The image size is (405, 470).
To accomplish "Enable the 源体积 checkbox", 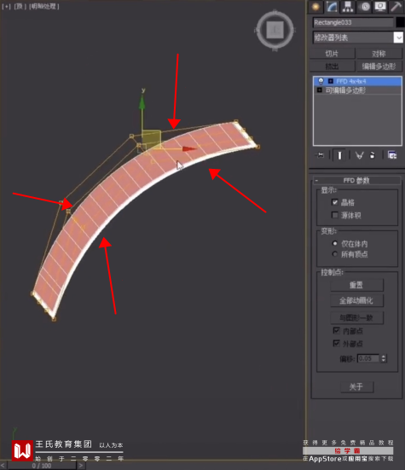I will click(x=335, y=215).
